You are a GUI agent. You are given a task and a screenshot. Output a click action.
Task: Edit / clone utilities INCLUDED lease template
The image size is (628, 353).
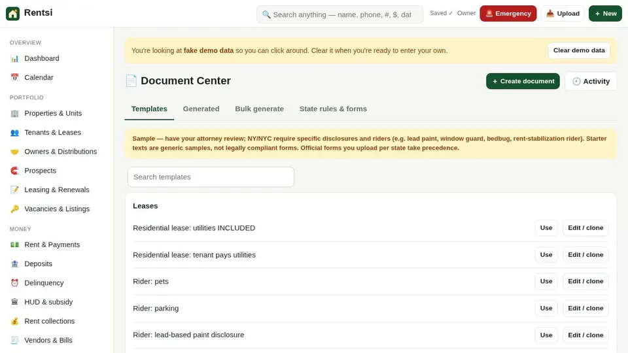point(585,227)
